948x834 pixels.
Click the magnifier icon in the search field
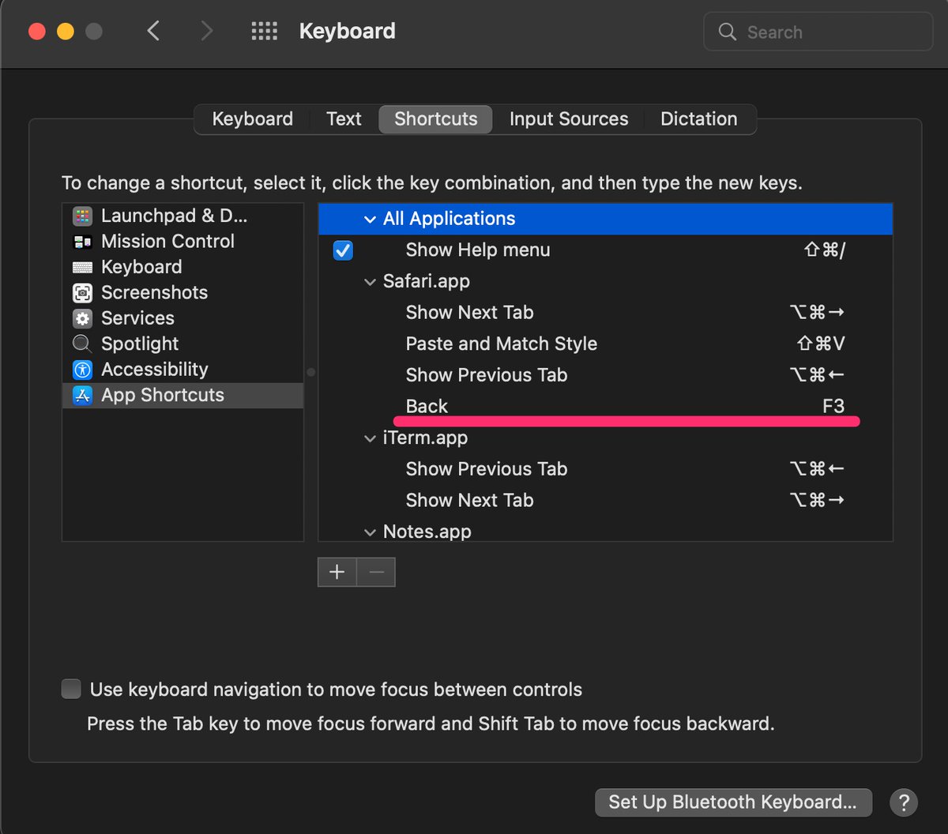click(x=728, y=32)
